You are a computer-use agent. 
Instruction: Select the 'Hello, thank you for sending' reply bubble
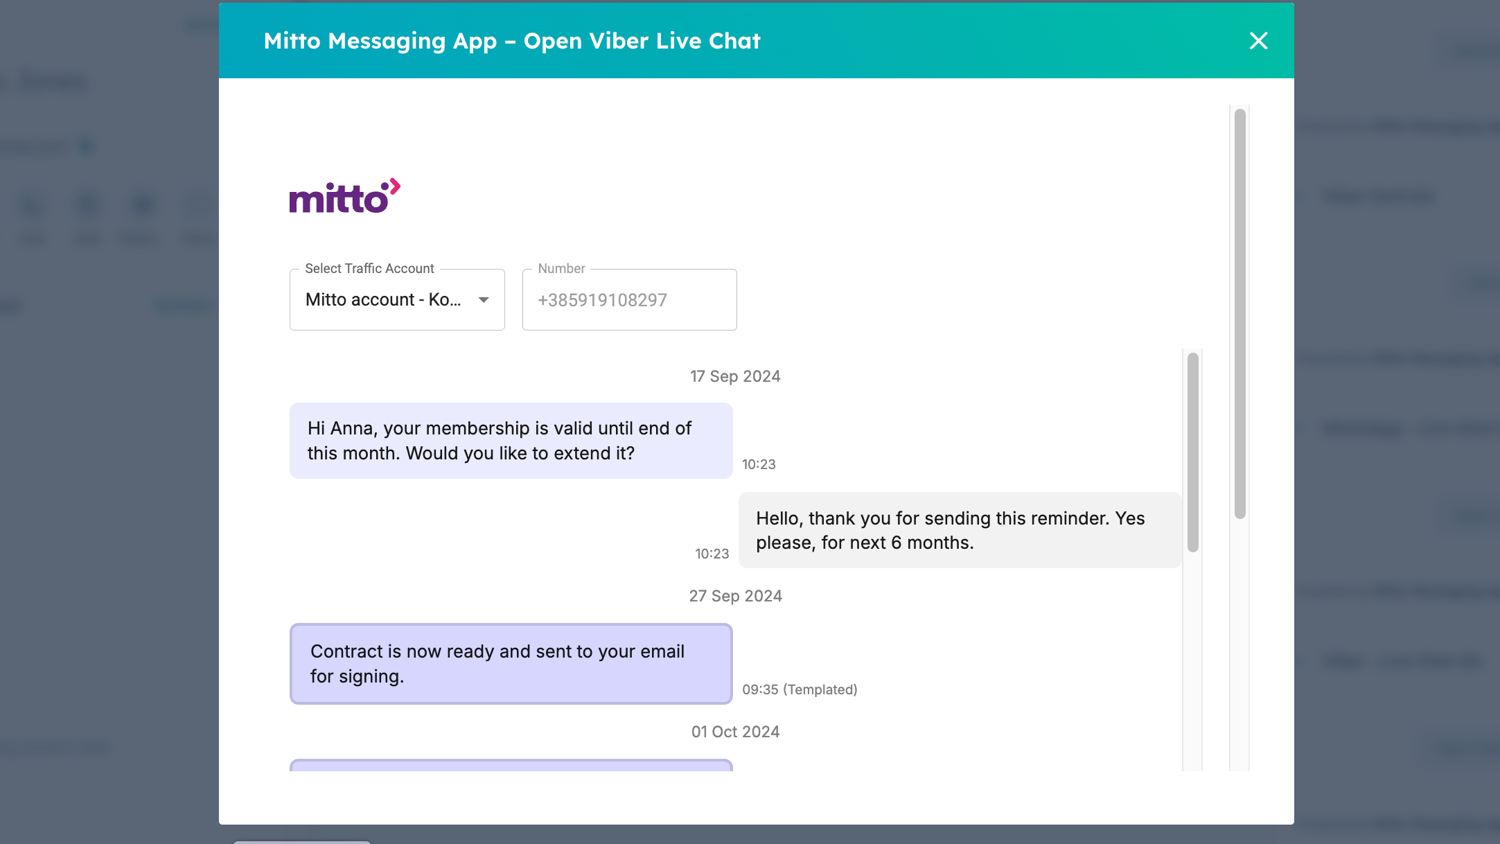point(959,530)
